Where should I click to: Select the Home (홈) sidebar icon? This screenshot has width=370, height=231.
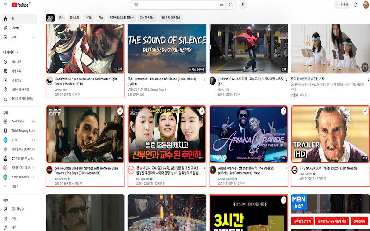tap(6, 18)
